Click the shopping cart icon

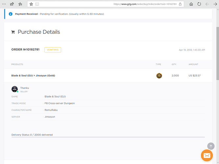(13, 32)
